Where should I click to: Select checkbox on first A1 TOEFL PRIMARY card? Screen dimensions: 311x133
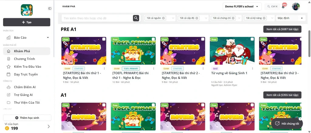(153, 105)
